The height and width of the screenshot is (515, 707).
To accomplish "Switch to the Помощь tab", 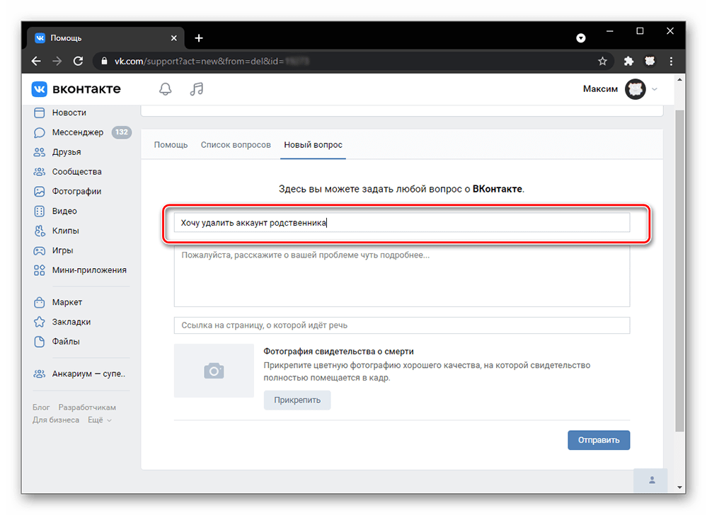I will [171, 145].
